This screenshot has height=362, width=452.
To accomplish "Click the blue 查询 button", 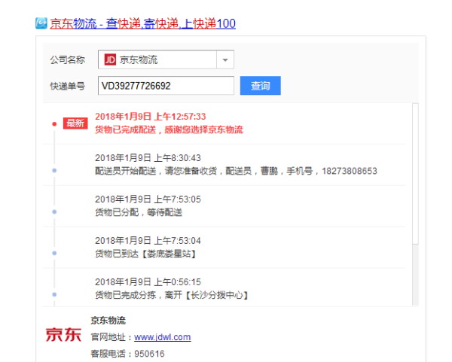I will pyautogui.click(x=261, y=86).
